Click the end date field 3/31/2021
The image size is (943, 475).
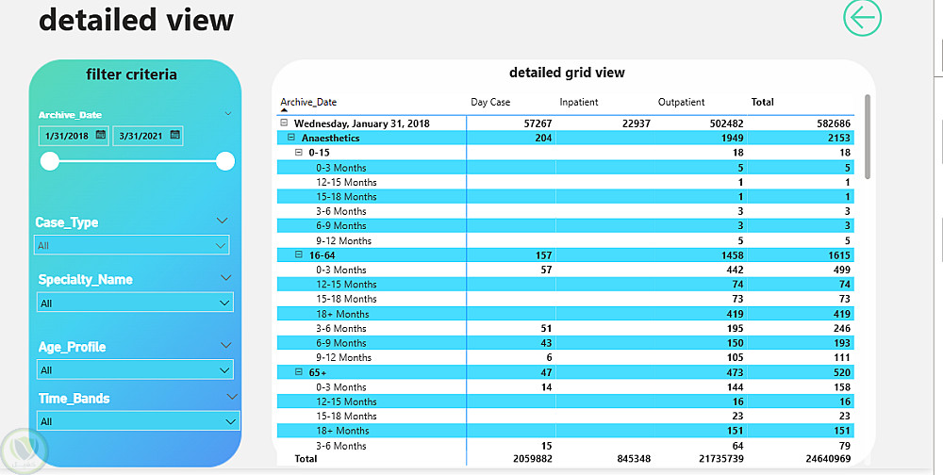click(147, 136)
